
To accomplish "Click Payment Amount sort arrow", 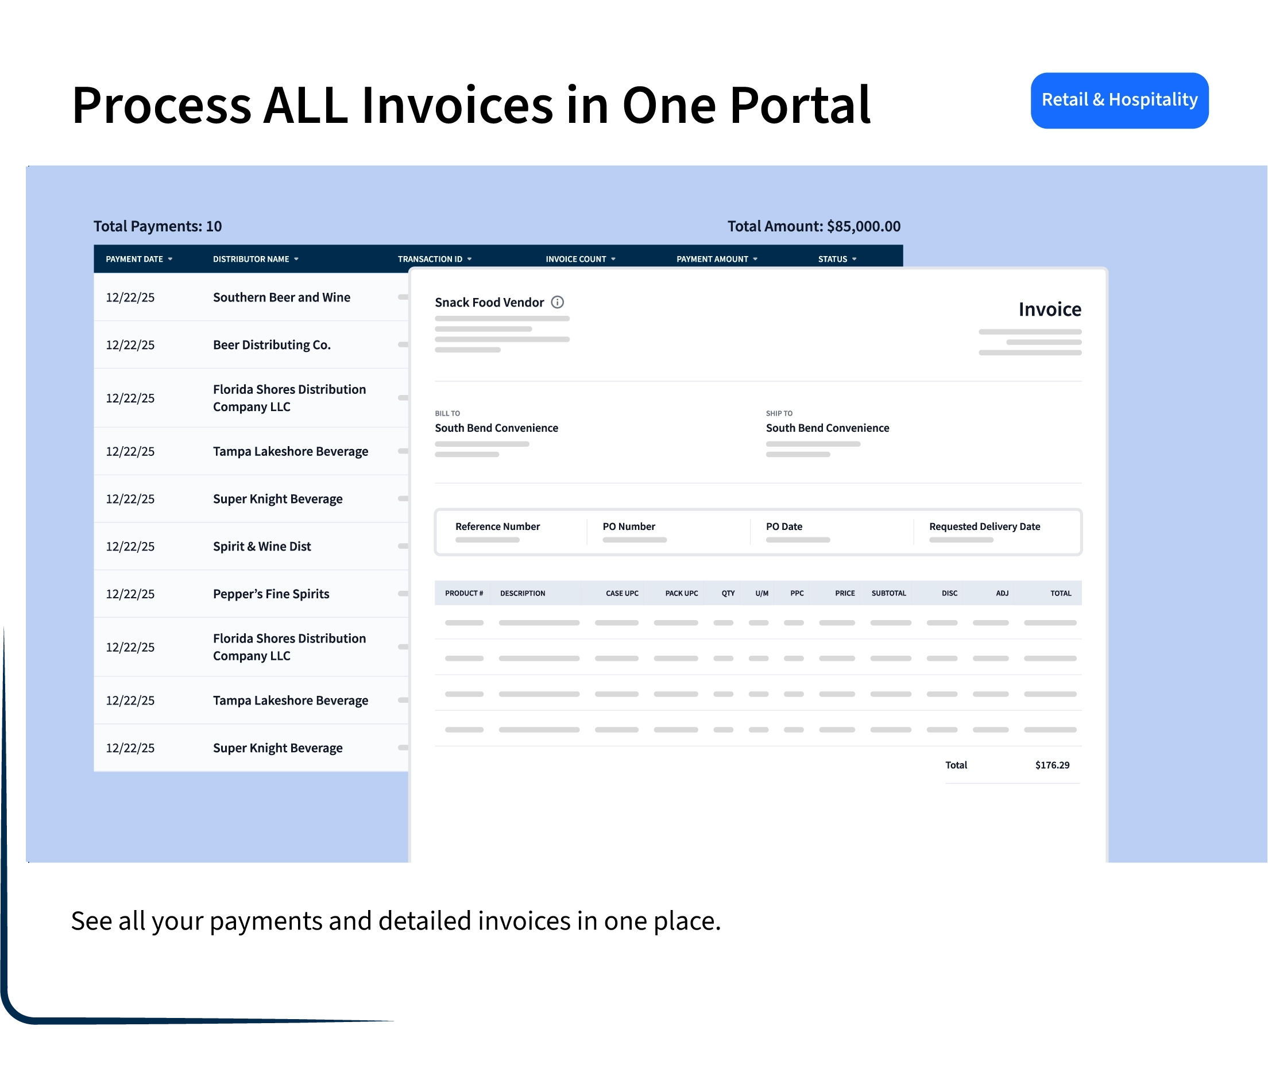I will click(x=755, y=260).
